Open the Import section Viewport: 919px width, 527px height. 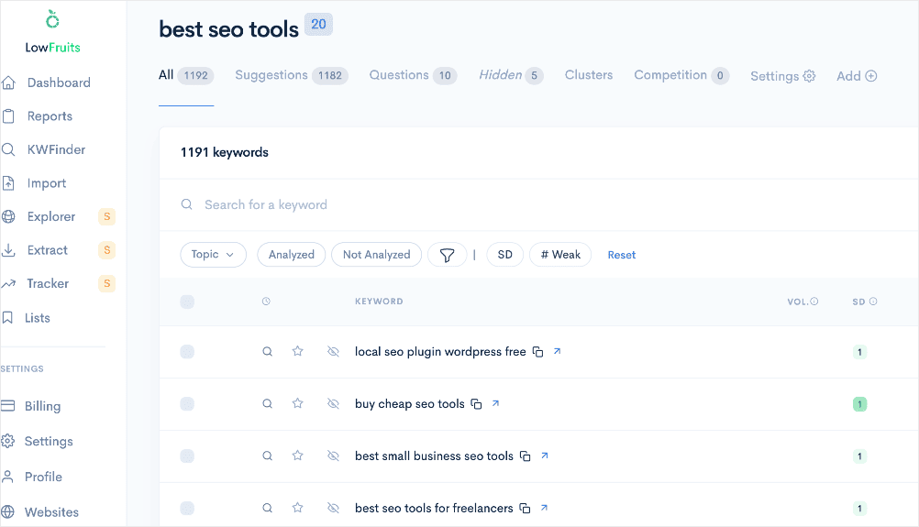tap(34, 183)
